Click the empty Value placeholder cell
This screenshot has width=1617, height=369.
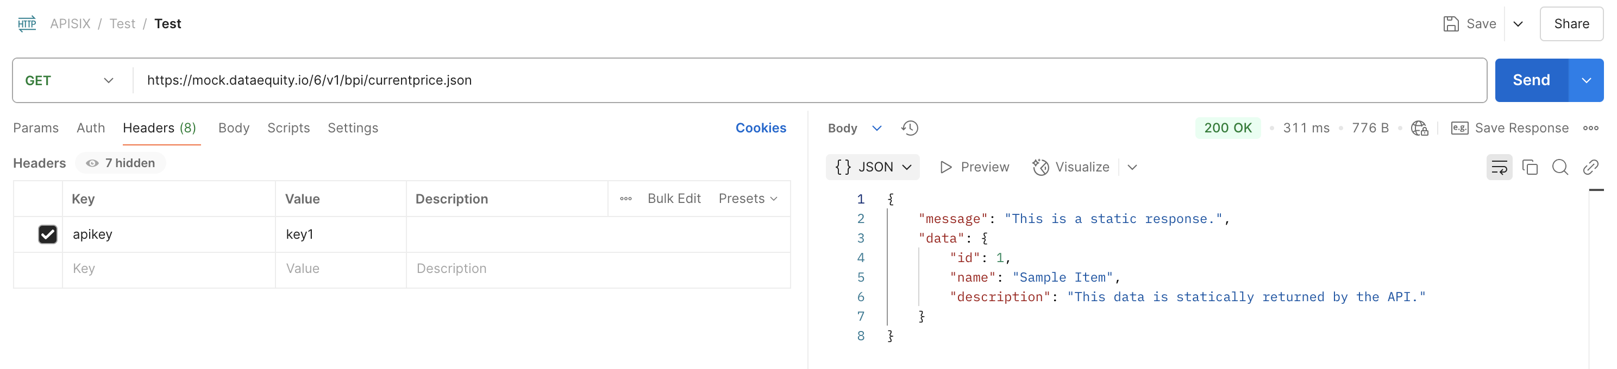click(341, 269)
